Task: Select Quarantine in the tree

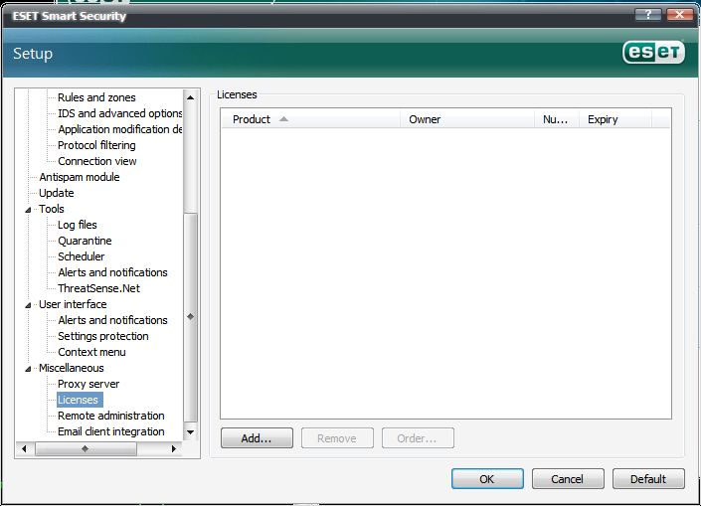Action: [85, 241]
